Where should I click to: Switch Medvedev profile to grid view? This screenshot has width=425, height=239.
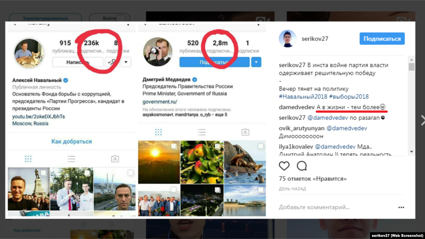pos(158,132)
